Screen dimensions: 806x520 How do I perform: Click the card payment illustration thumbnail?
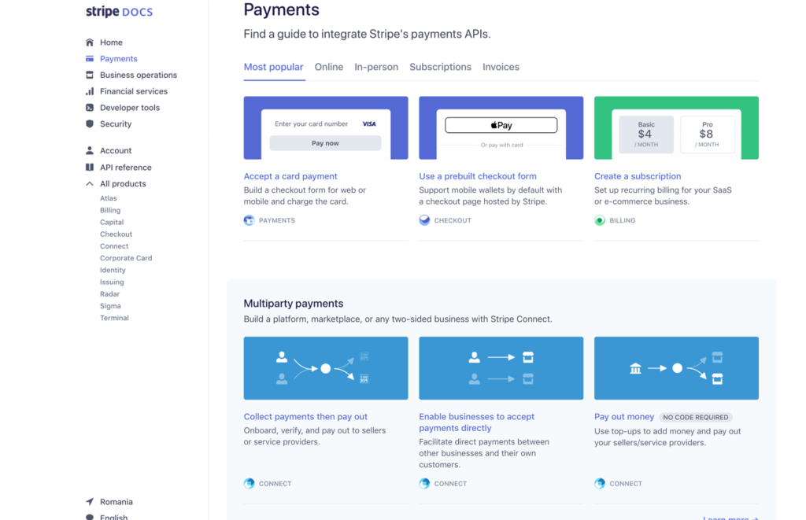point(326,128)
